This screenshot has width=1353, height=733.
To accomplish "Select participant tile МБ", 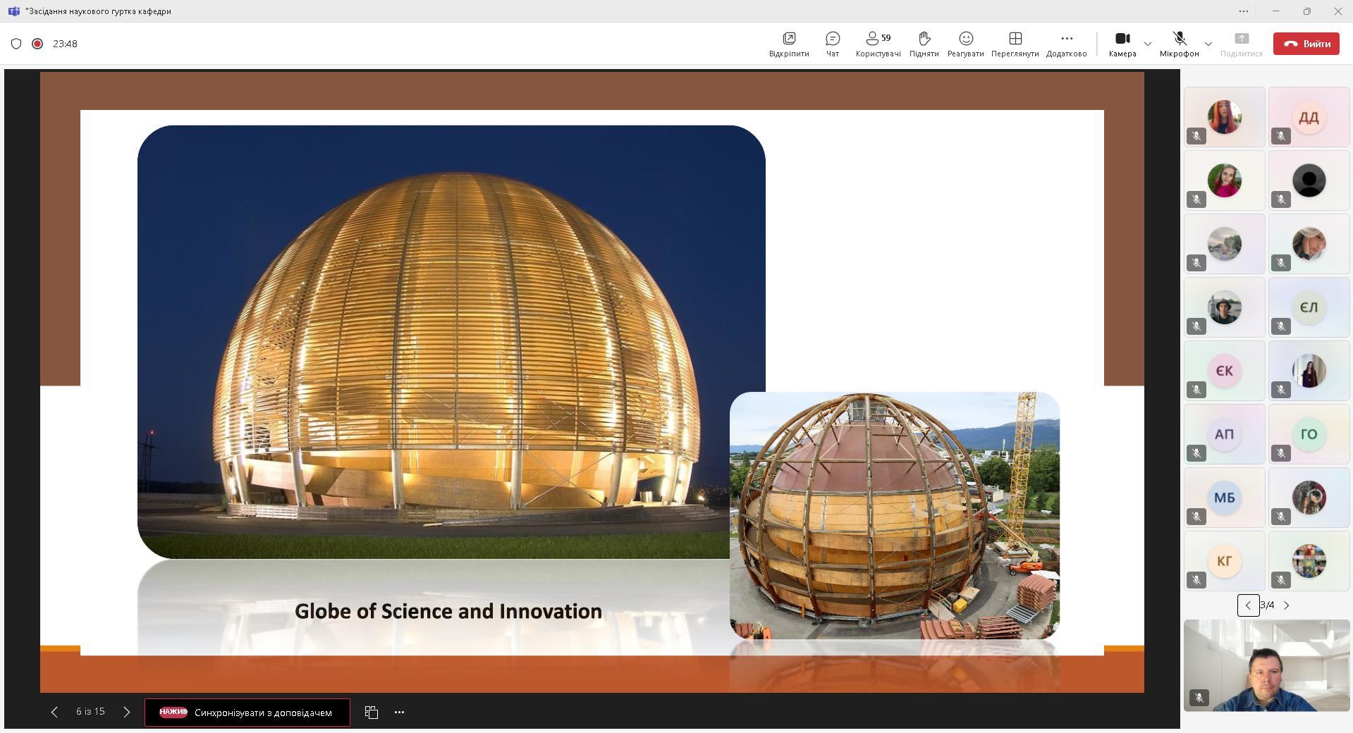I will 1225,498.
